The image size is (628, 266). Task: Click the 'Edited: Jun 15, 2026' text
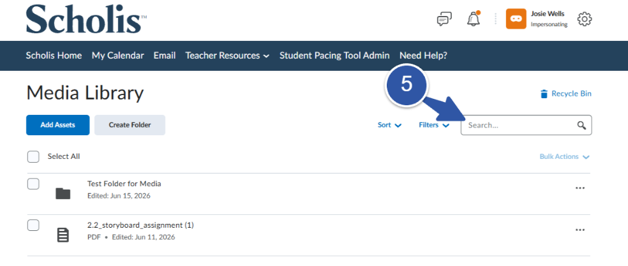119,196
